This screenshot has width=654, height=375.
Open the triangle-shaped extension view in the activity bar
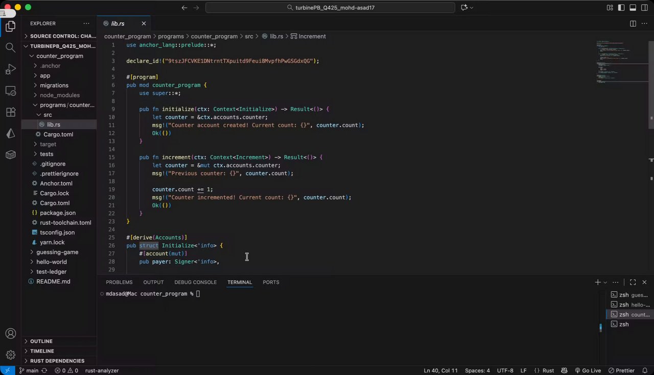coord(10,134)
